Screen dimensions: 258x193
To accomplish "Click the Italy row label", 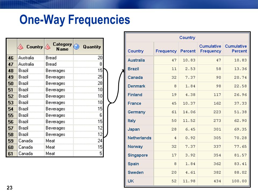I will click(x=132, y=121).
